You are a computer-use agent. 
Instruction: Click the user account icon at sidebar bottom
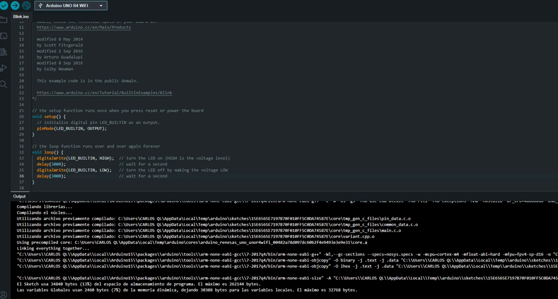click(x=4, y=294)
